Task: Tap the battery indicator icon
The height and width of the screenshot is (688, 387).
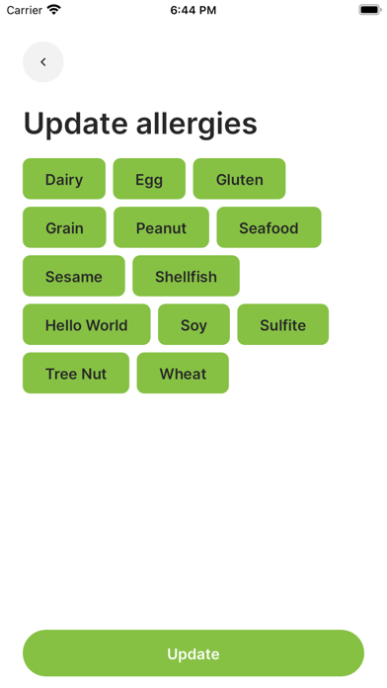Action: point(370,10)
